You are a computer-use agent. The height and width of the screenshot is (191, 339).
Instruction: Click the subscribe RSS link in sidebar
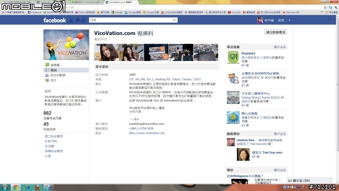coord(51,141)
